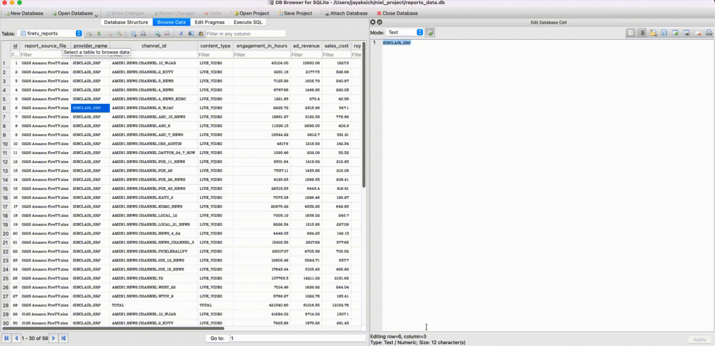Close the Edit Database Cell dock
715x346 pixels.
coord(373,22)
